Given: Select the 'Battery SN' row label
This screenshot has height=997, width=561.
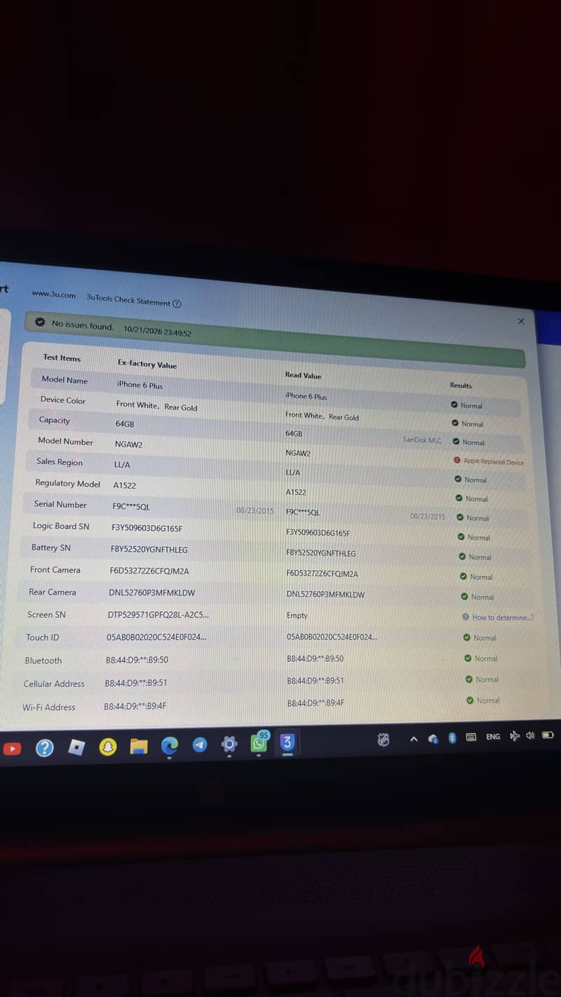Looking at the screenshot, I should [50, 548].
